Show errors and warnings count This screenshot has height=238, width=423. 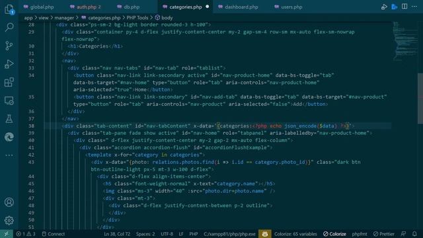(x=26, y=234)
